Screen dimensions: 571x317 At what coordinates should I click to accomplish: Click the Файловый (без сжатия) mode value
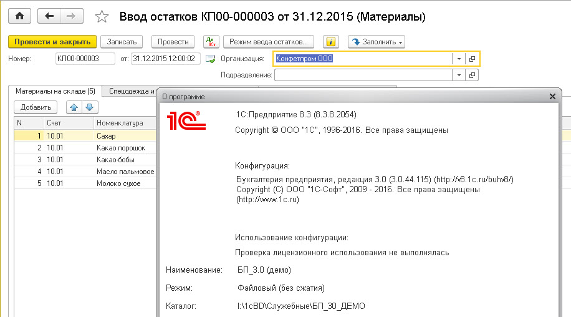[x=281, y=288]
